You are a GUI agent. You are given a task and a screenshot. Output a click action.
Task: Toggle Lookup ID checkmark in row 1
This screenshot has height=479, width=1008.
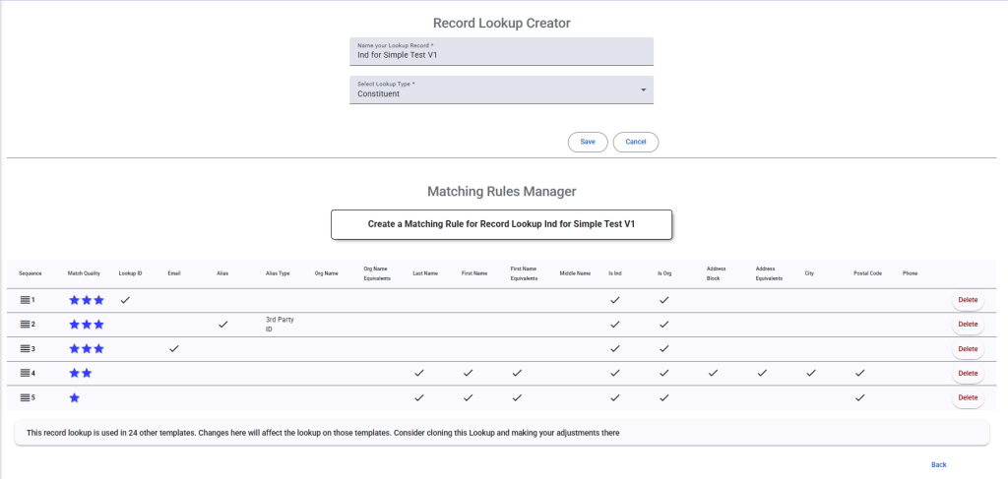pos(125,299)
